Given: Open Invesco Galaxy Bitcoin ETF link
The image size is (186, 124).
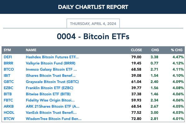Looking at the screenshot, I should 51,69.
